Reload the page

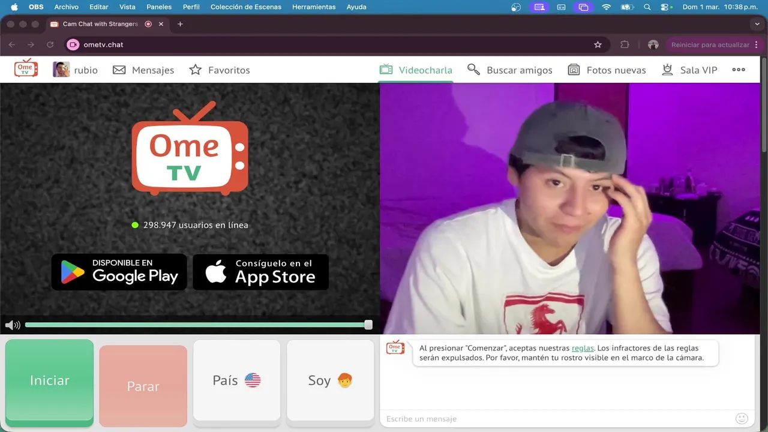tap(50, 44)
